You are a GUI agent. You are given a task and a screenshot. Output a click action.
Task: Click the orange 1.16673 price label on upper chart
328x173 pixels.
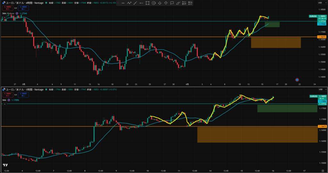tap(322, 37)
